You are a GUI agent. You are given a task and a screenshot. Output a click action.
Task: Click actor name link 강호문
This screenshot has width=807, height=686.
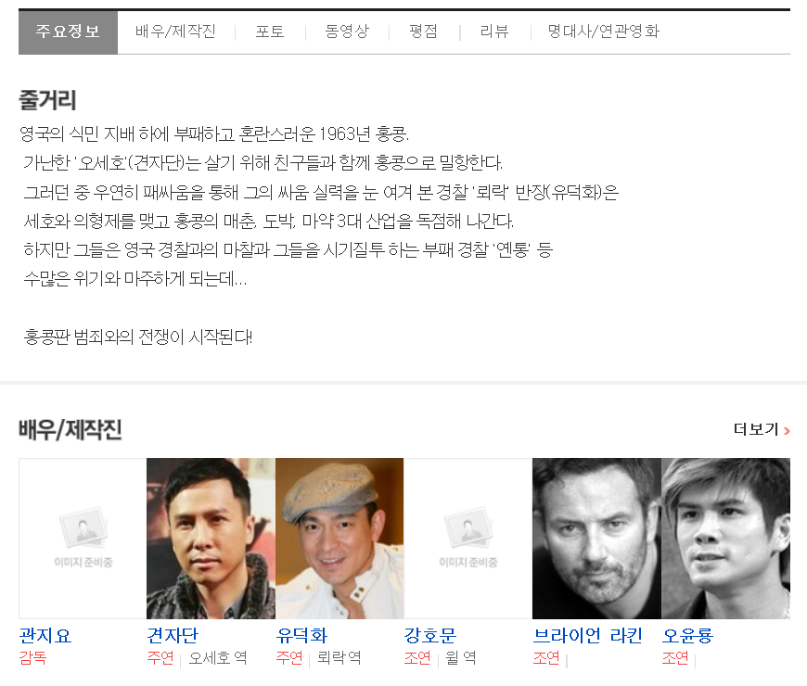pos(430,636)
